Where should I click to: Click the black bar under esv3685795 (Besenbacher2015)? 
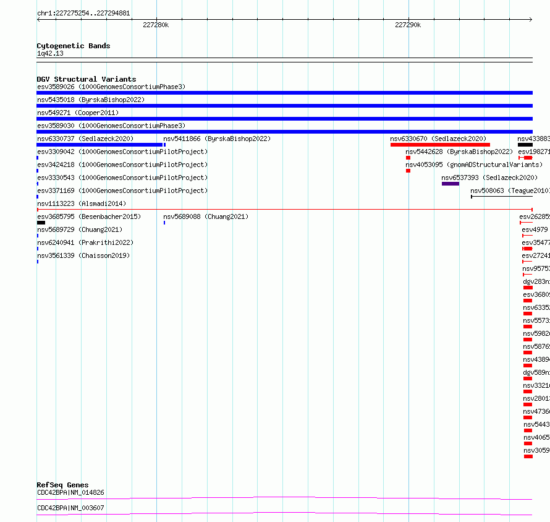pyautogui.click(x=41, y=223)
